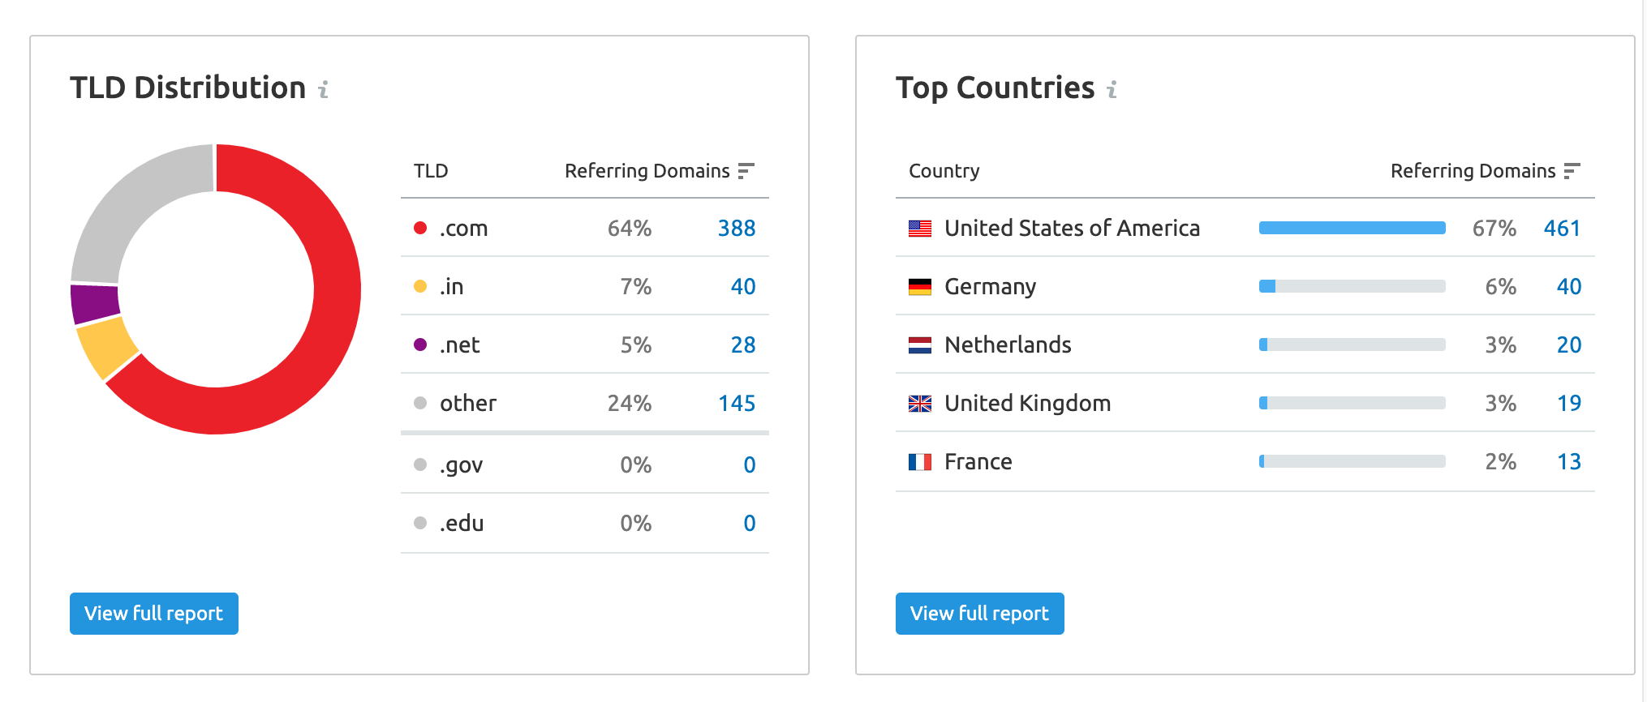The image size is (1647, 702).
Task: Select the purple .net legend dot
Action: (x=420, y=345)
